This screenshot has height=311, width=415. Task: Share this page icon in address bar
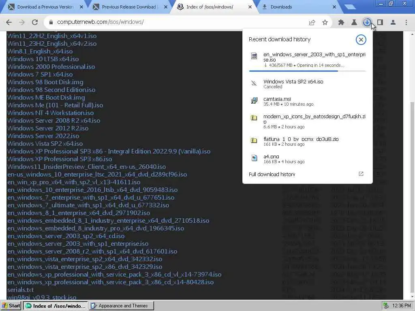pos(312,23)
